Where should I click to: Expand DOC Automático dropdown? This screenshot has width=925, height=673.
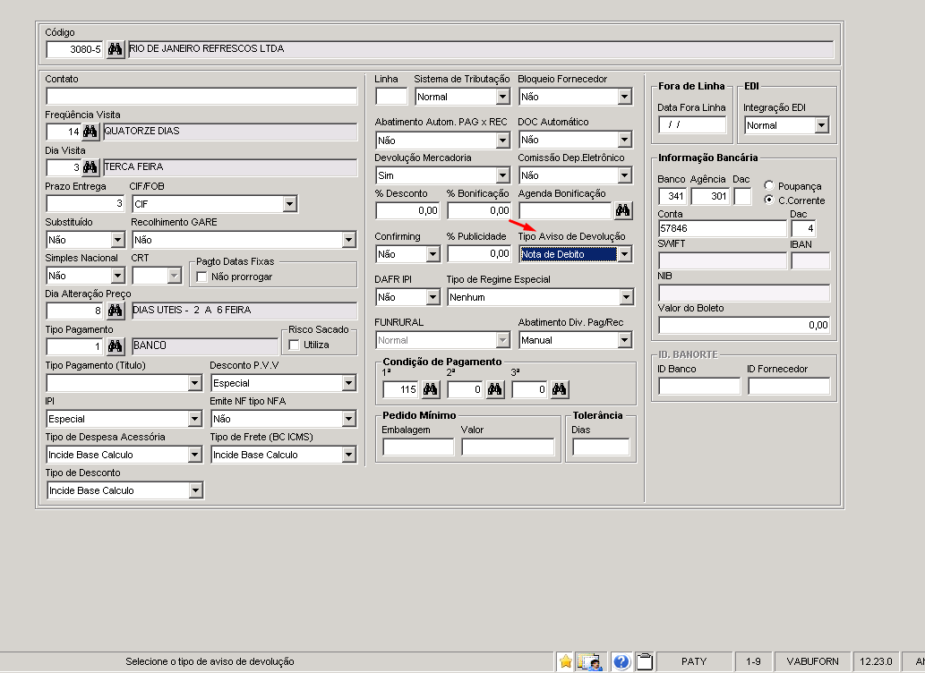(625, 140)
